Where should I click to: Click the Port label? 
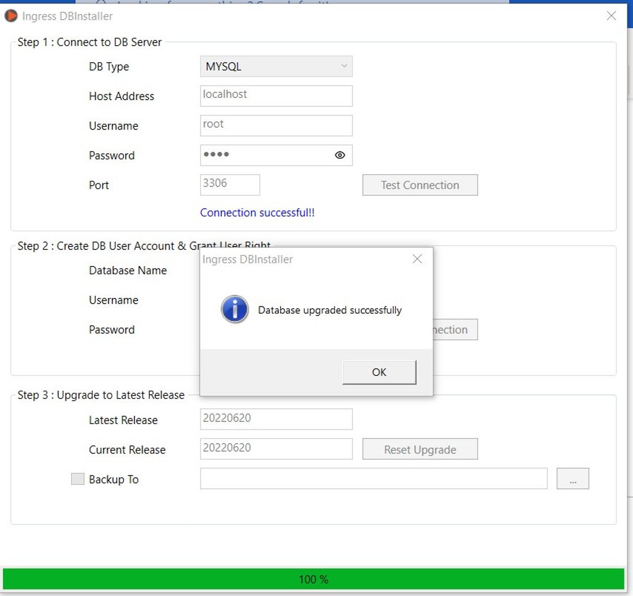click(x=99, y=185)
